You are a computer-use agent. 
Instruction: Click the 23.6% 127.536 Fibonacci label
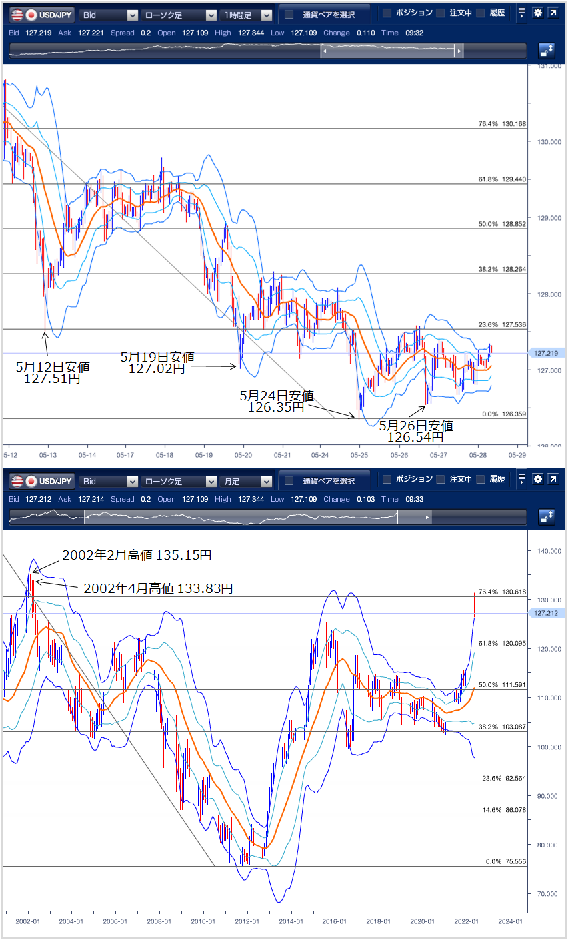point(503,324)
